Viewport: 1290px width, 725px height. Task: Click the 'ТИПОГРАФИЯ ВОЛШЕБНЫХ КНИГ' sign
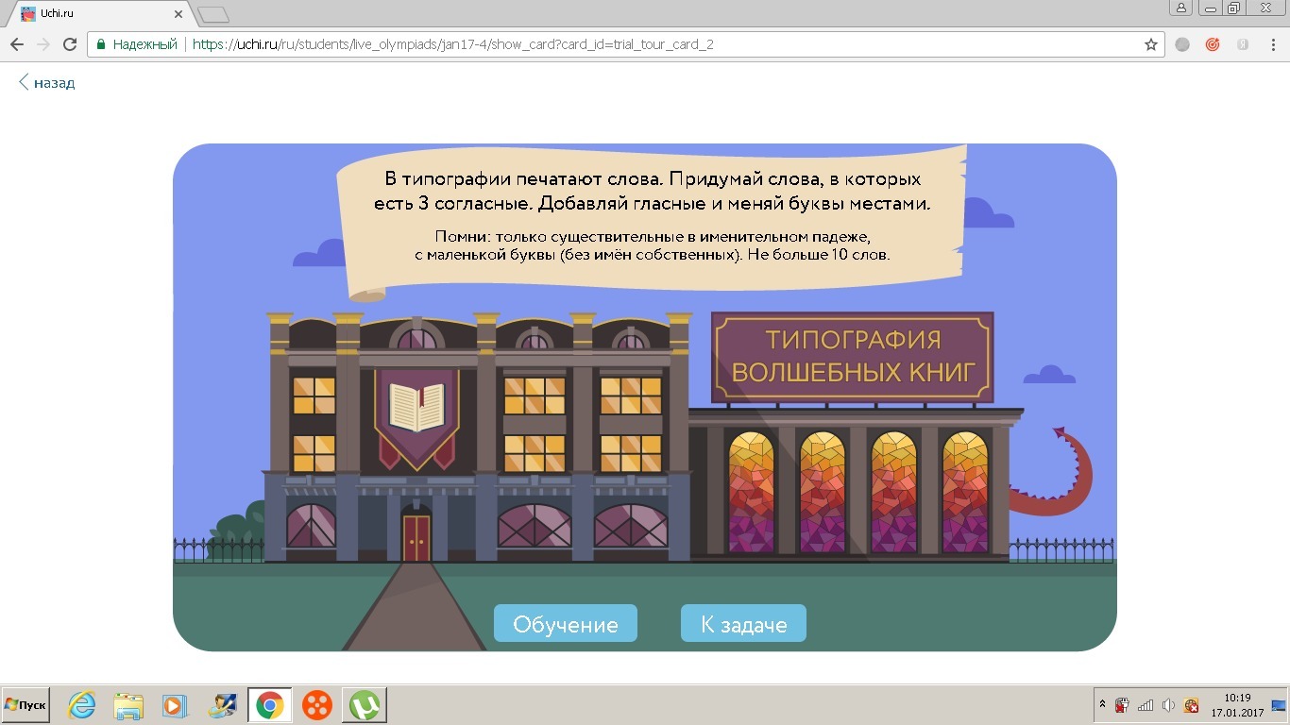click(853, 356)
